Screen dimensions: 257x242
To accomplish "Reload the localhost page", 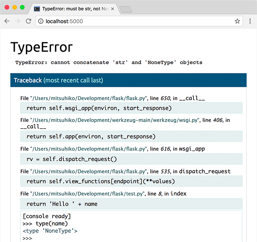I will click(x=28, y=21).
